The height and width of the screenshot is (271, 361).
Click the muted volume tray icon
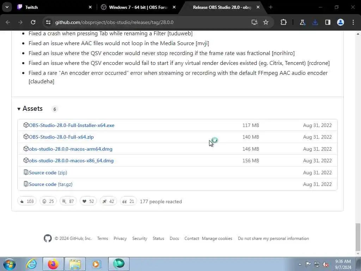325,264
